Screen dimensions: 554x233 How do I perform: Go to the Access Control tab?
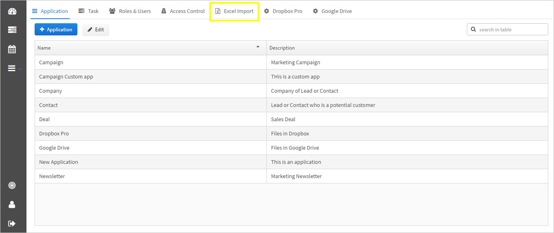183,11
